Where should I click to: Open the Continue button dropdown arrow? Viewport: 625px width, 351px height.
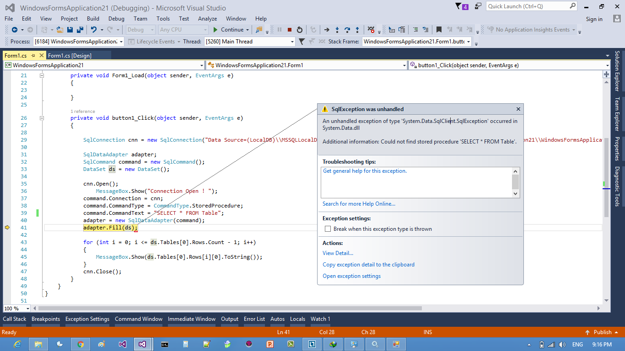point(248,30)
